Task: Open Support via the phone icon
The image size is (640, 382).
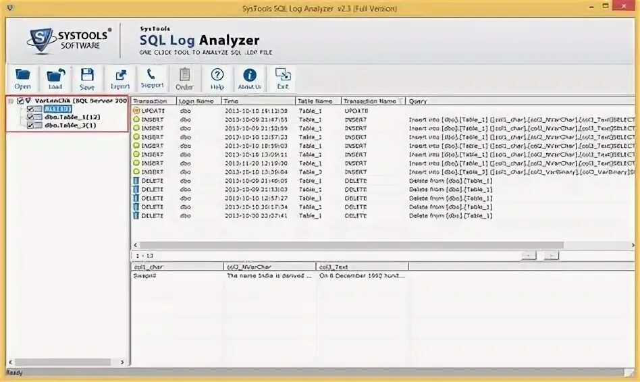Action: pyautogui.click(x=152, y=78)
